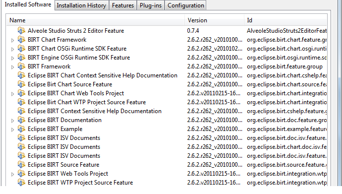Select the 'Eclipse BIRT Chart Context Sensitive Help Documentation' name text
This screenshot has width=342, height=194.
click(103, 75)
